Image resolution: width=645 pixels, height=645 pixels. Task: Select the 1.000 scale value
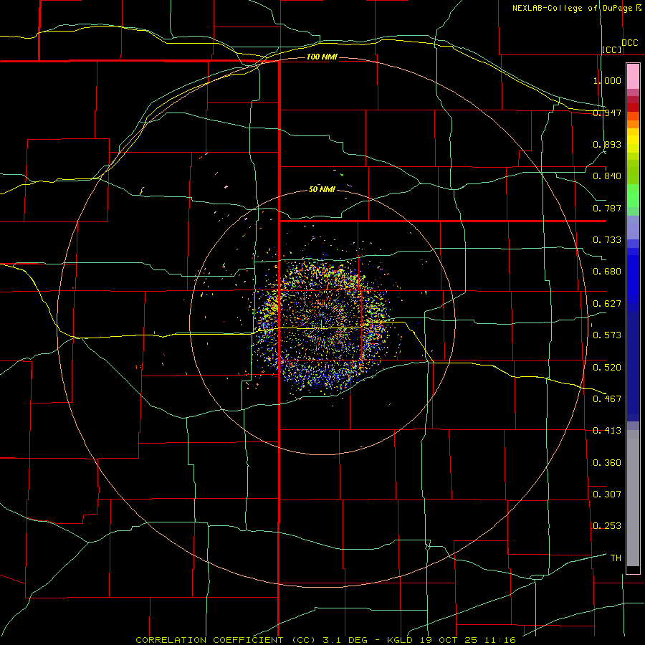(607, 80)
